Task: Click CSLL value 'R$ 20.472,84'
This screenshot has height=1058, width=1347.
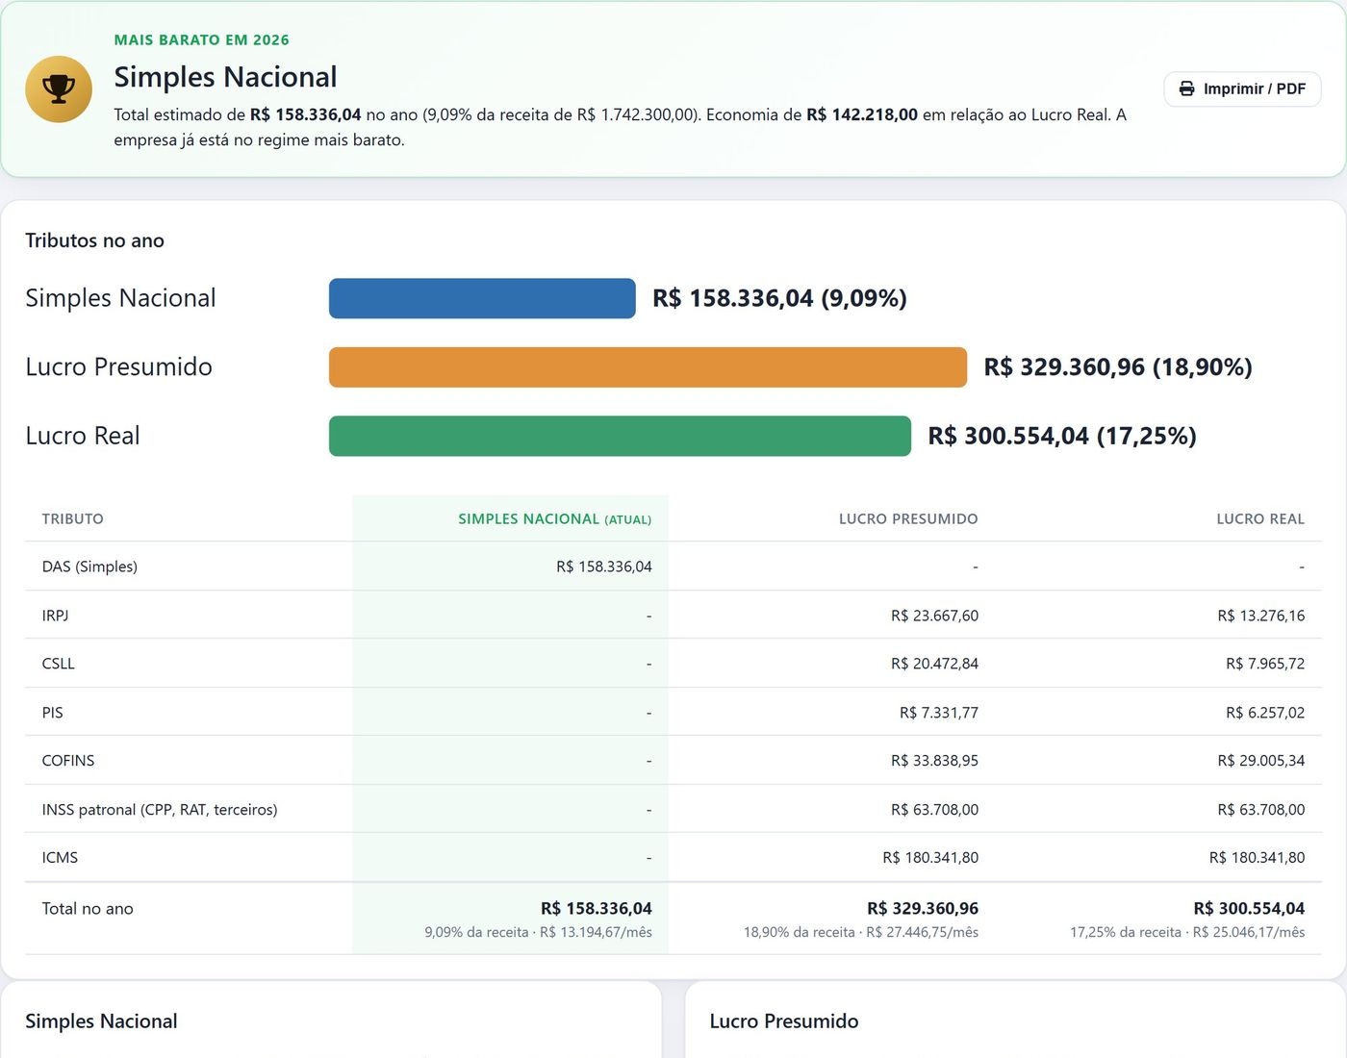Action: (934, 664)
